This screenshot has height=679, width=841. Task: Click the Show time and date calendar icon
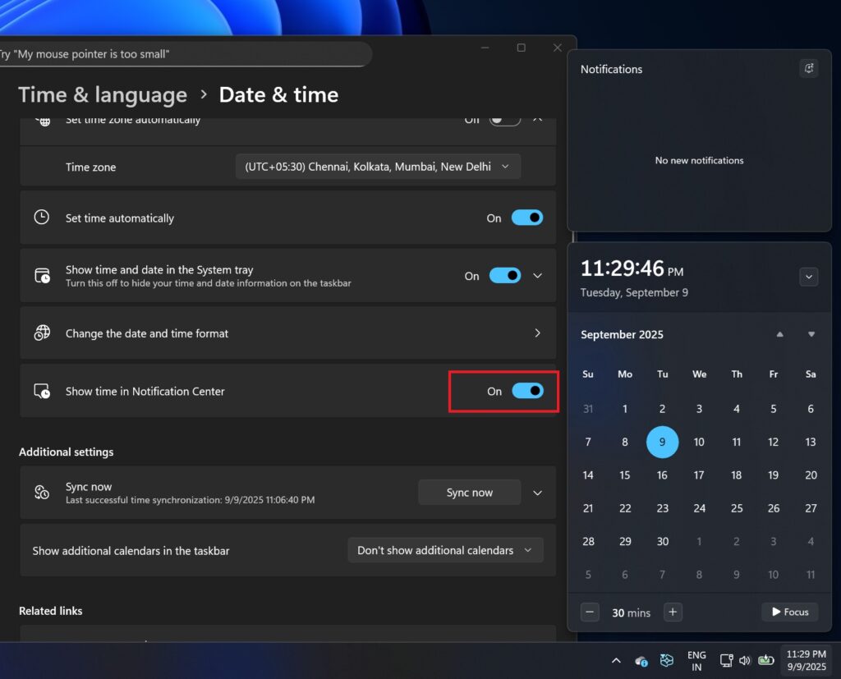[41, 275]
